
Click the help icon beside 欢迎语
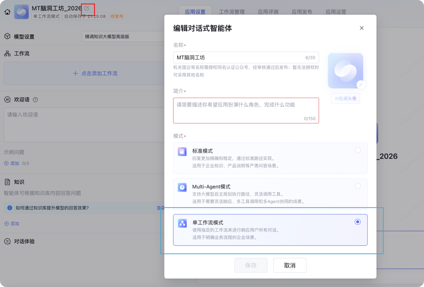click(x=35, y=100)
